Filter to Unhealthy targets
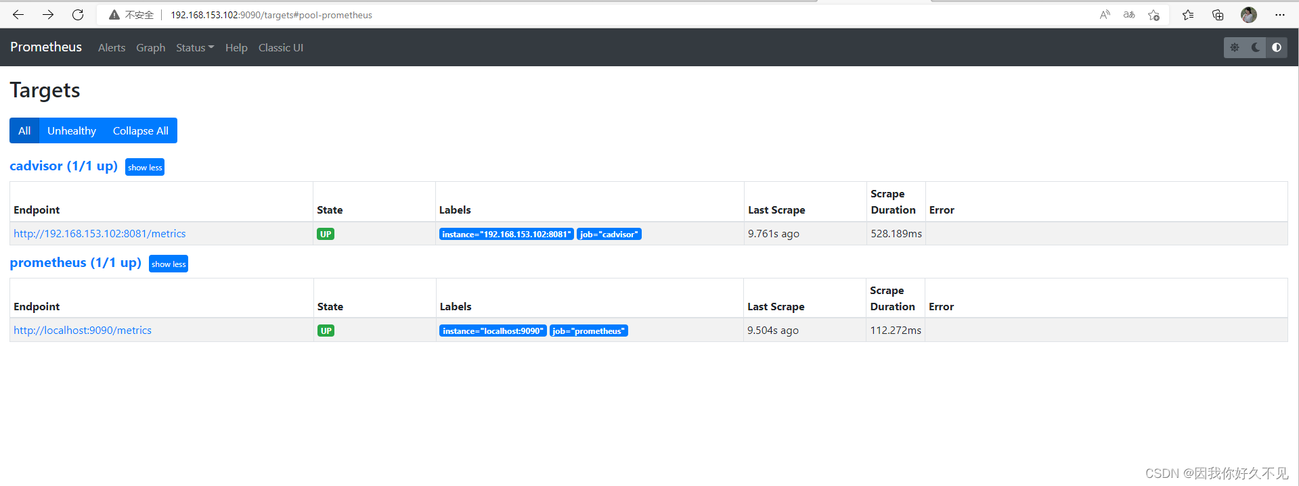The image size is (1299, 486). 72,130
